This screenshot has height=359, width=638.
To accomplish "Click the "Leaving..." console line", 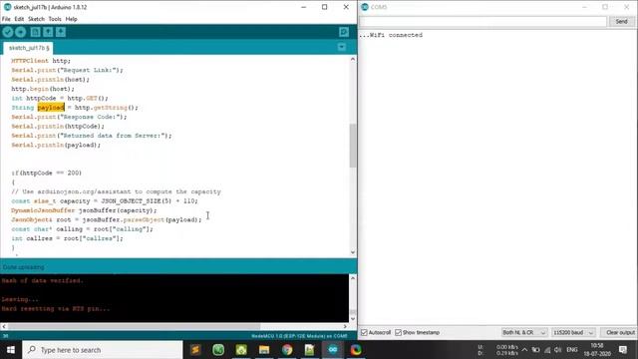I will pos(20,299).
